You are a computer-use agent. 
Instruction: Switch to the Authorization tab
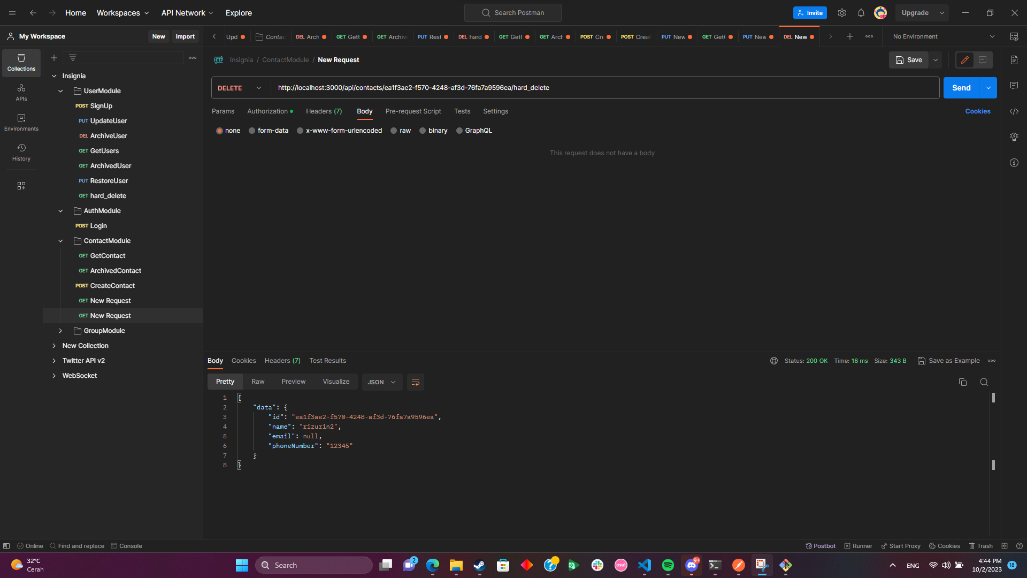pyautogui.click(x=268, y=111)
